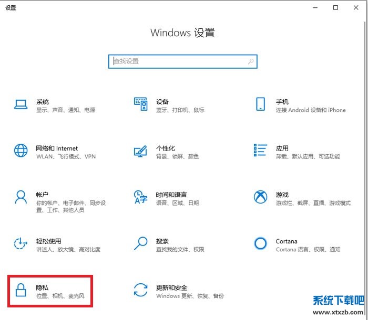Click the laptop icon for 系统 settings
This screenshot has width=368, height=320.
(x=21, y=105)
